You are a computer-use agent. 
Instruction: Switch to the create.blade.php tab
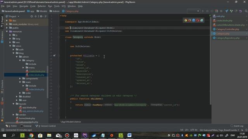tap(230, 20)
